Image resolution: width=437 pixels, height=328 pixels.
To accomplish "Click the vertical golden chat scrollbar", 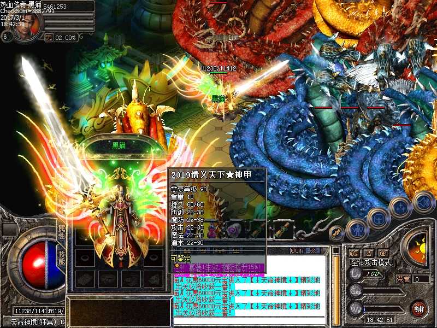I will click(336, 290).
